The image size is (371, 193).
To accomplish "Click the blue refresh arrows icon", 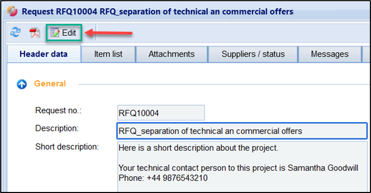I will tap(16, 32).
